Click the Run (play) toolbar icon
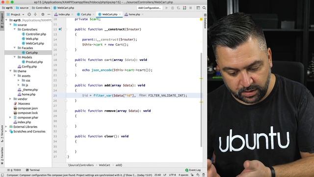Viewport: 314px width, 177px height. point(167,8)
